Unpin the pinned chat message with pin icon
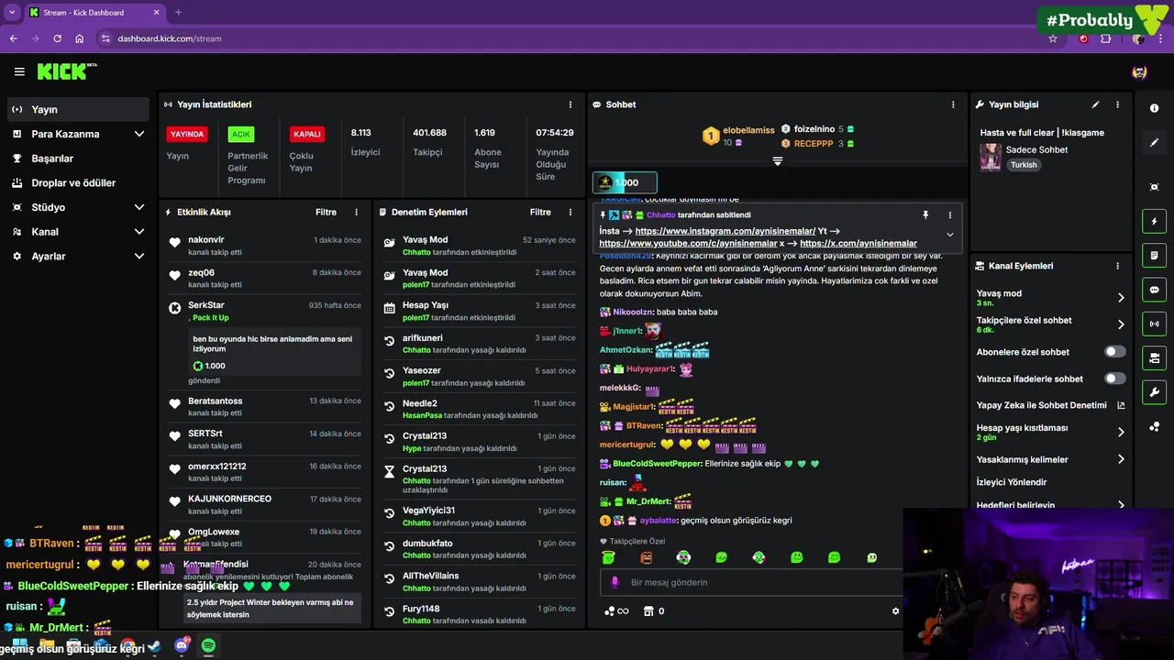The height and width of the screenshot is (660, 1174). [x=925, y=214]
